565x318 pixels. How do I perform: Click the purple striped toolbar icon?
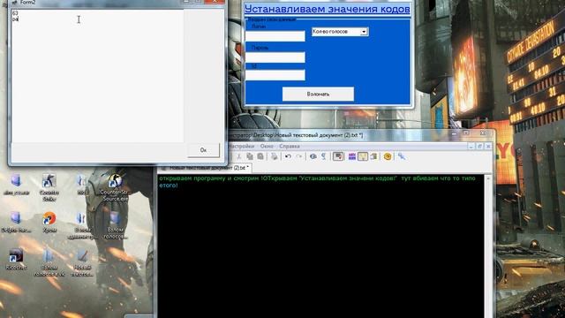point(351,156)
